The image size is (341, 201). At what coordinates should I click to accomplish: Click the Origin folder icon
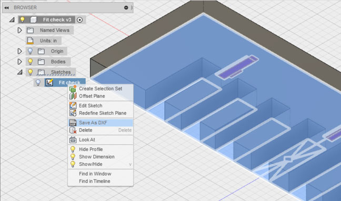click(x=41, y=51)
